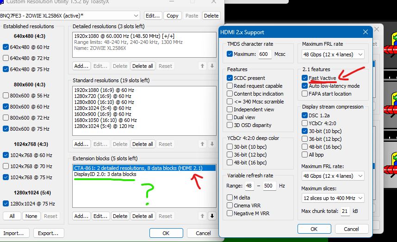Click Delete all under Extension blocks

tap(143, 216)
